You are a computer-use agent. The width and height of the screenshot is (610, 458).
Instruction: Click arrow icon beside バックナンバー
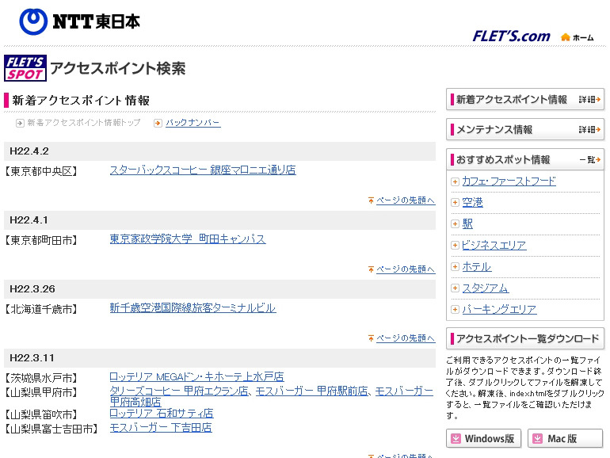click(158, 124)
